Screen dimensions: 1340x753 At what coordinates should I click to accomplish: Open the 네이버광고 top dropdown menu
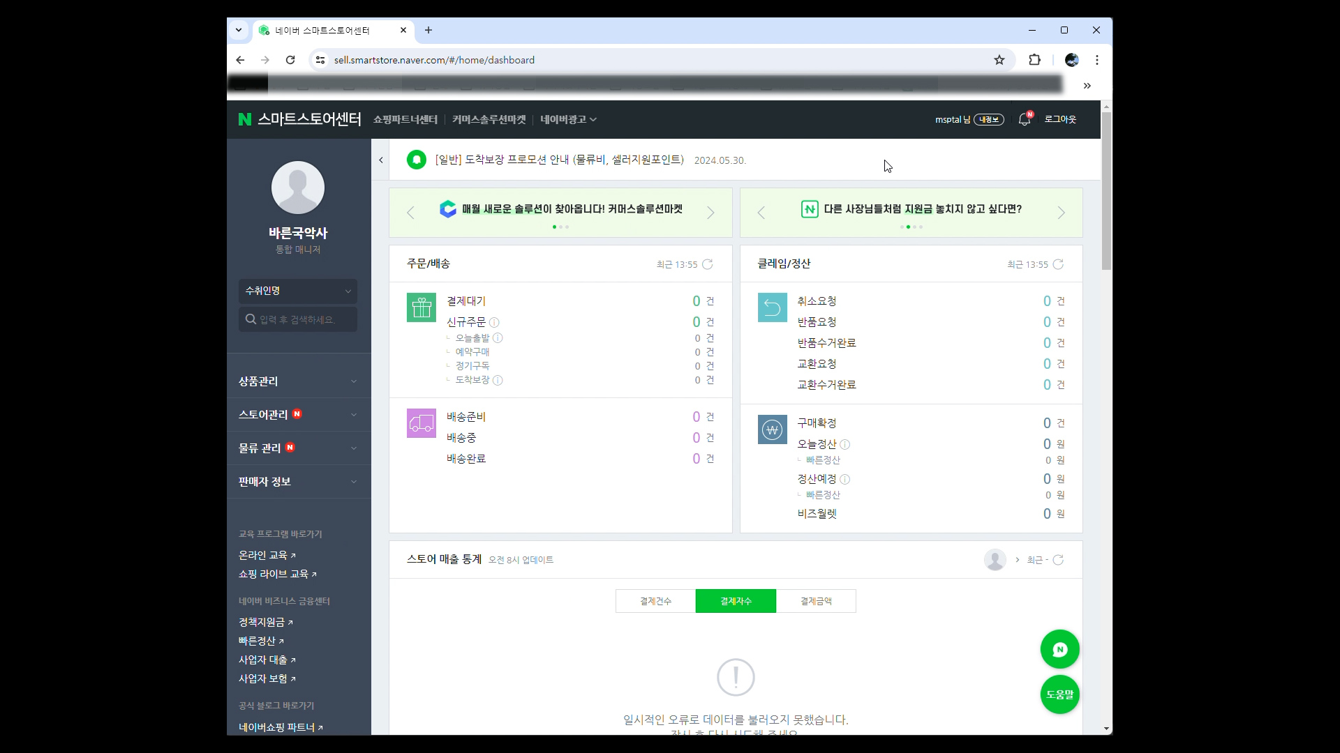click(568, 120)
